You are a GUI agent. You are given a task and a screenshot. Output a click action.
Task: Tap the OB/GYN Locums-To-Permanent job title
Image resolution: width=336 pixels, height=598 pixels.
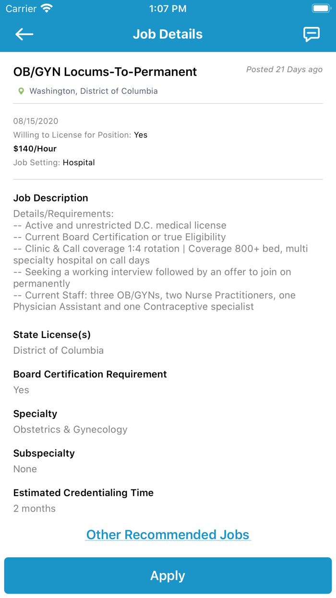(105, 72)
